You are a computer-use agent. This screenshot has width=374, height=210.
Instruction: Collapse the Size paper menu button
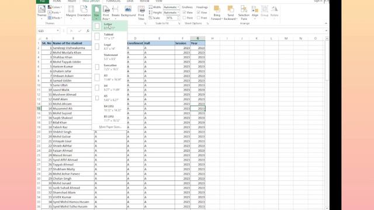(x=96, y=13)
